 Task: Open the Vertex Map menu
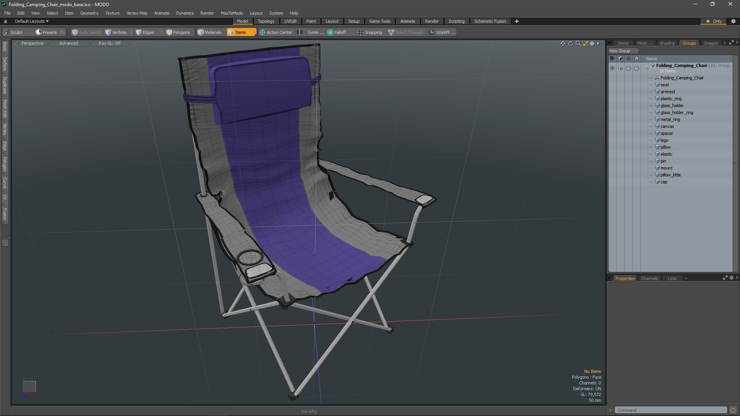tap(137, 13)
